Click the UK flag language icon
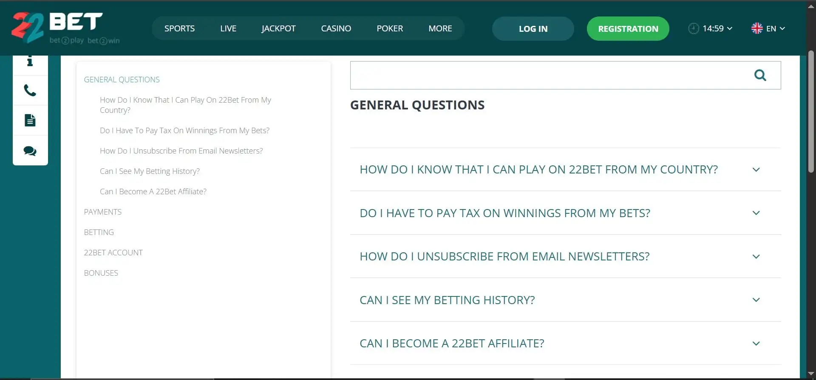Image resolution: width=816 pixels, height=380 pixels. (757, 28)
